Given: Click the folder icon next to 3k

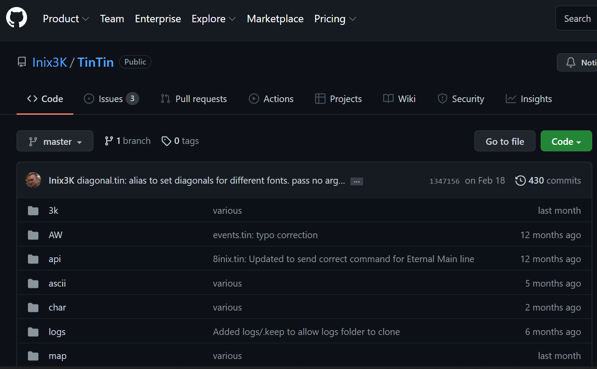Looking at the screenshot, I should pos(33,211).
